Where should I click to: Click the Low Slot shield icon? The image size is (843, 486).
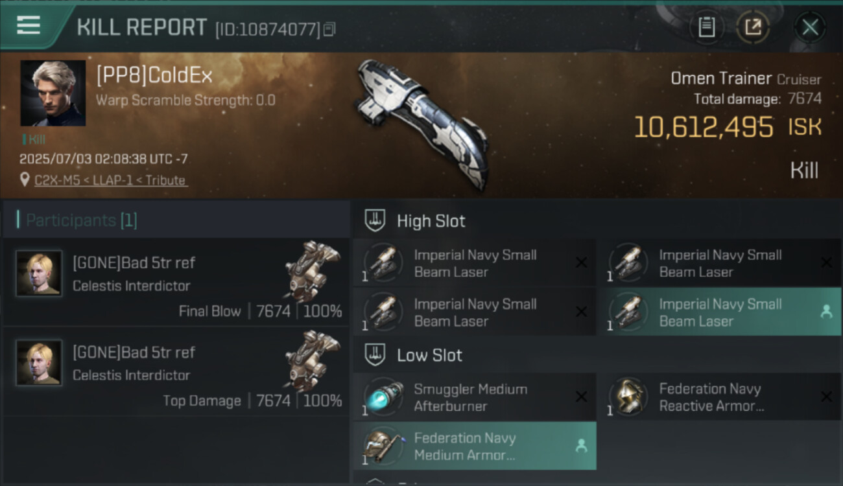pyautogui.click(x=375, y=355)
